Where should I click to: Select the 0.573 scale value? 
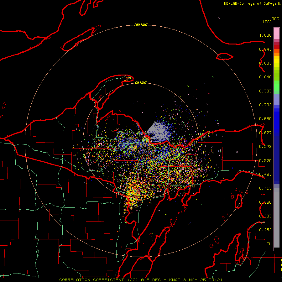coord(265,147)
